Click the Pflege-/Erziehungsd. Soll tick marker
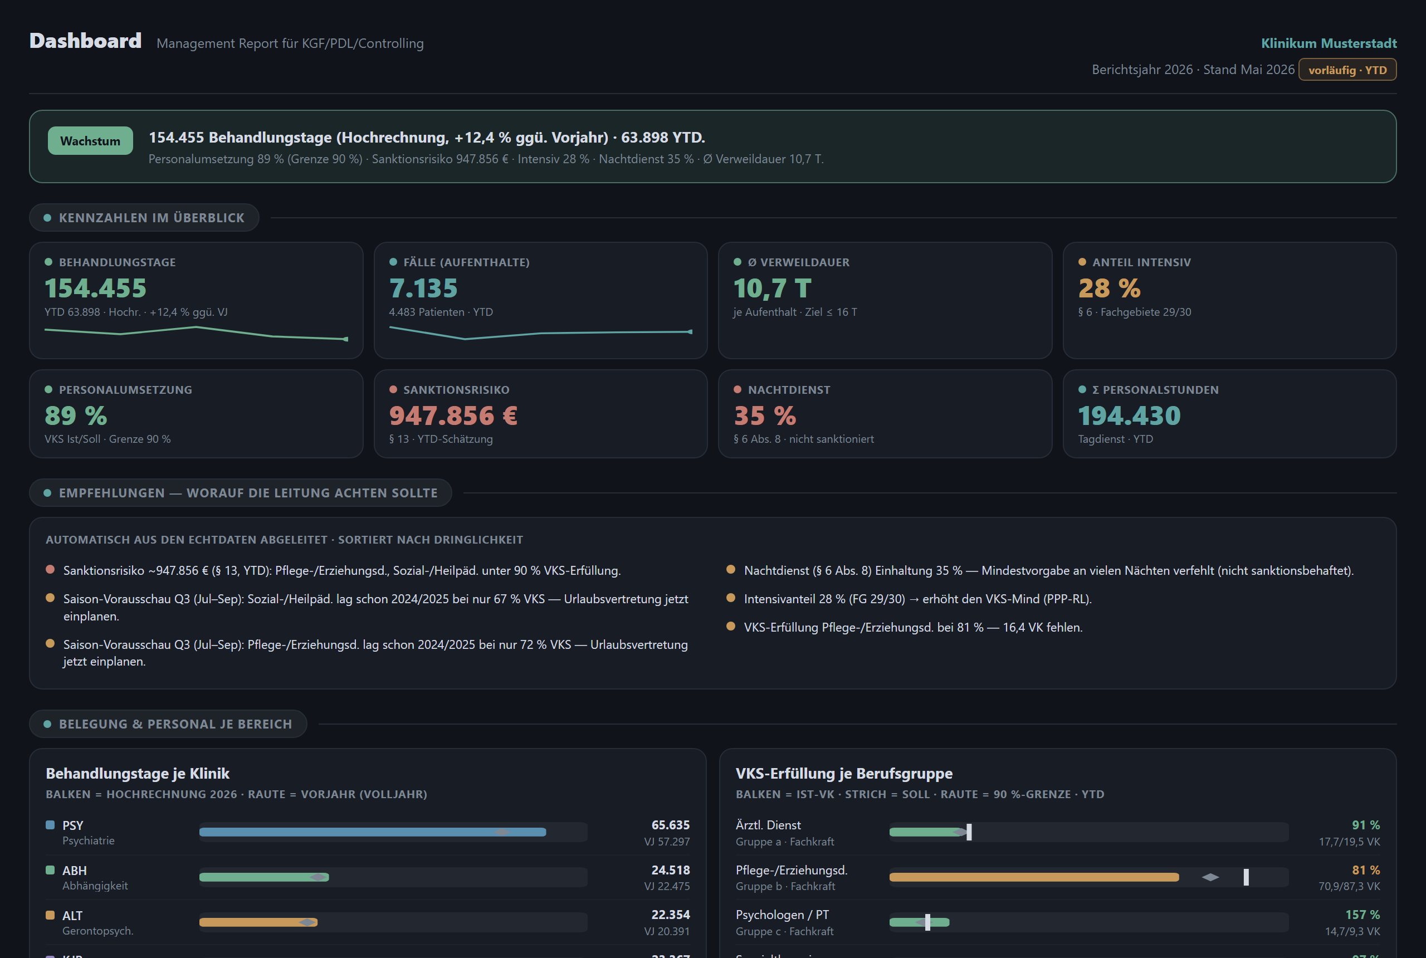 [x=1247, y=877]
